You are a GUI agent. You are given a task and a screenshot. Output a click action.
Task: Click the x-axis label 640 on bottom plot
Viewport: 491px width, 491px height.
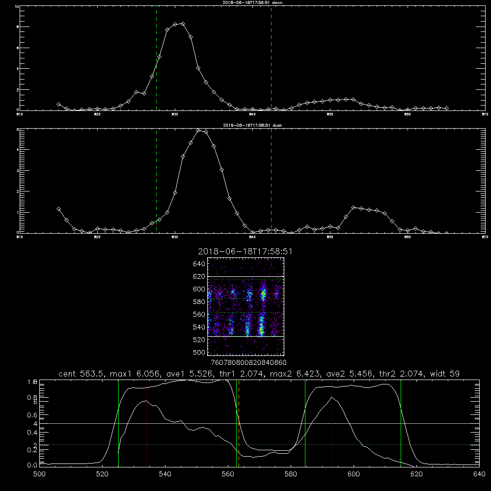(479, 474)
